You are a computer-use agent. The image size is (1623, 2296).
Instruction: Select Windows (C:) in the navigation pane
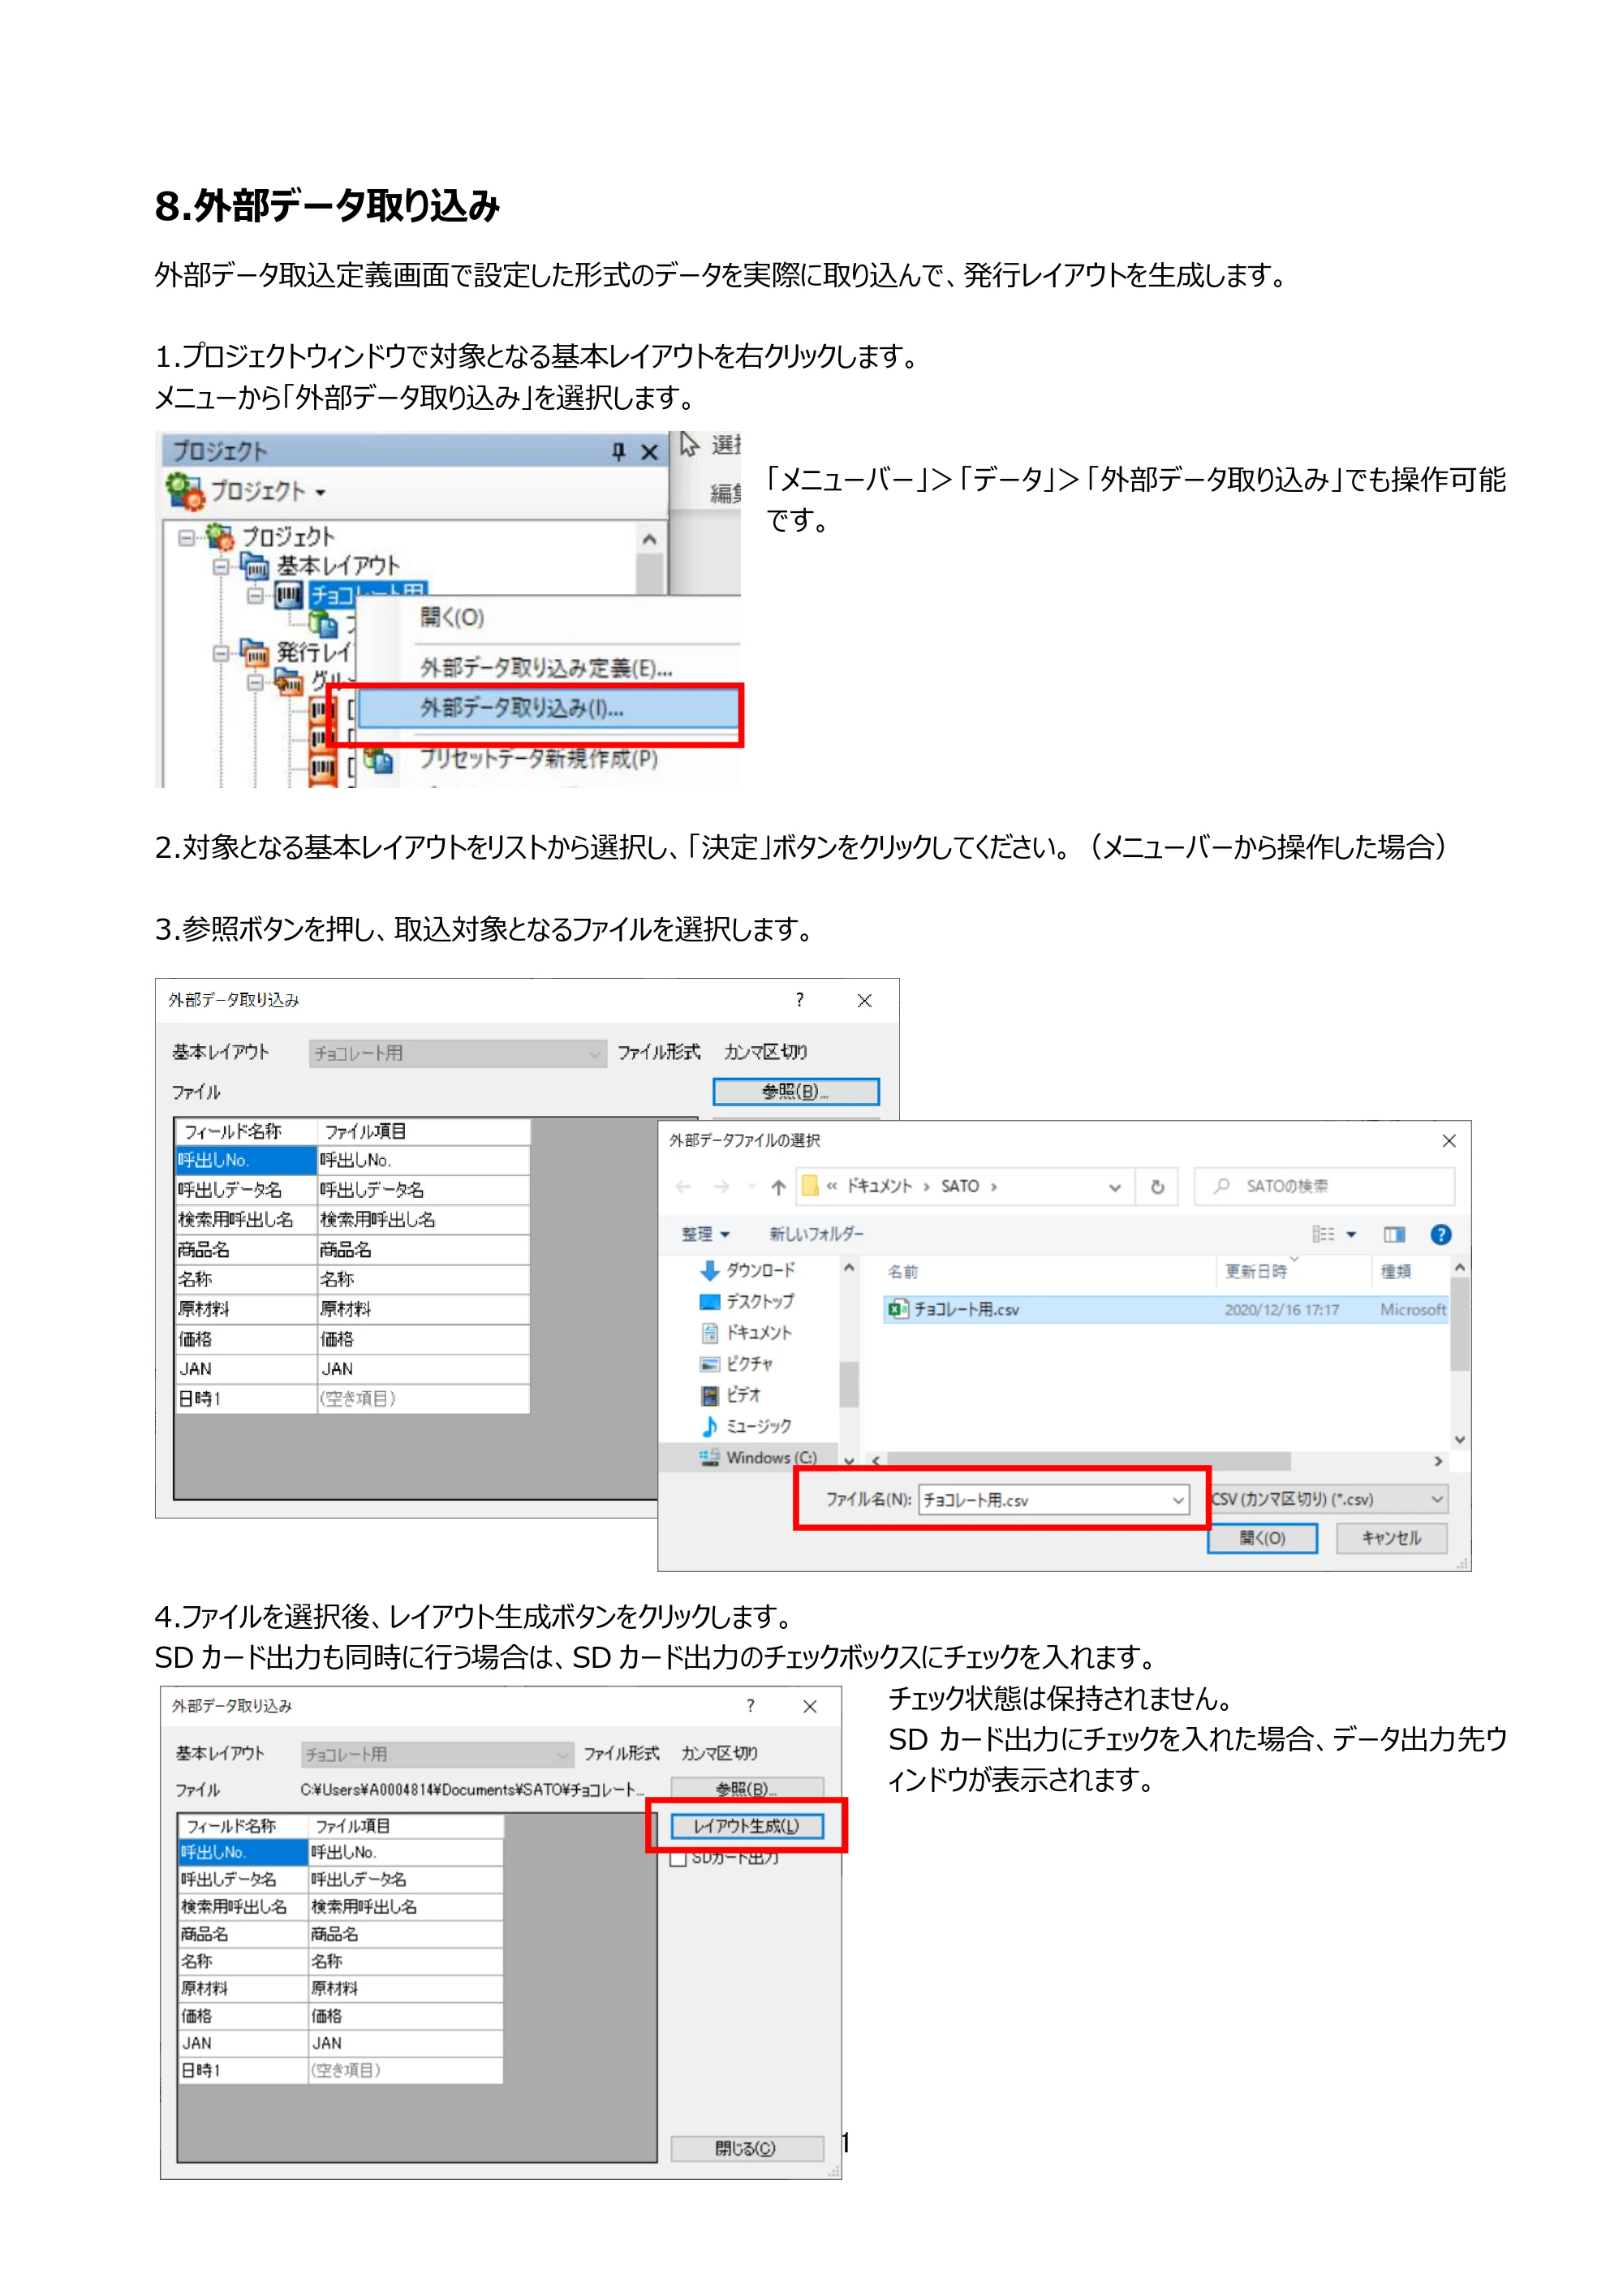point(757,1457)
